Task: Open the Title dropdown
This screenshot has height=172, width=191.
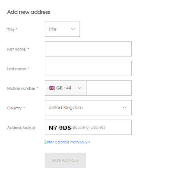Action: coord(62,29)
